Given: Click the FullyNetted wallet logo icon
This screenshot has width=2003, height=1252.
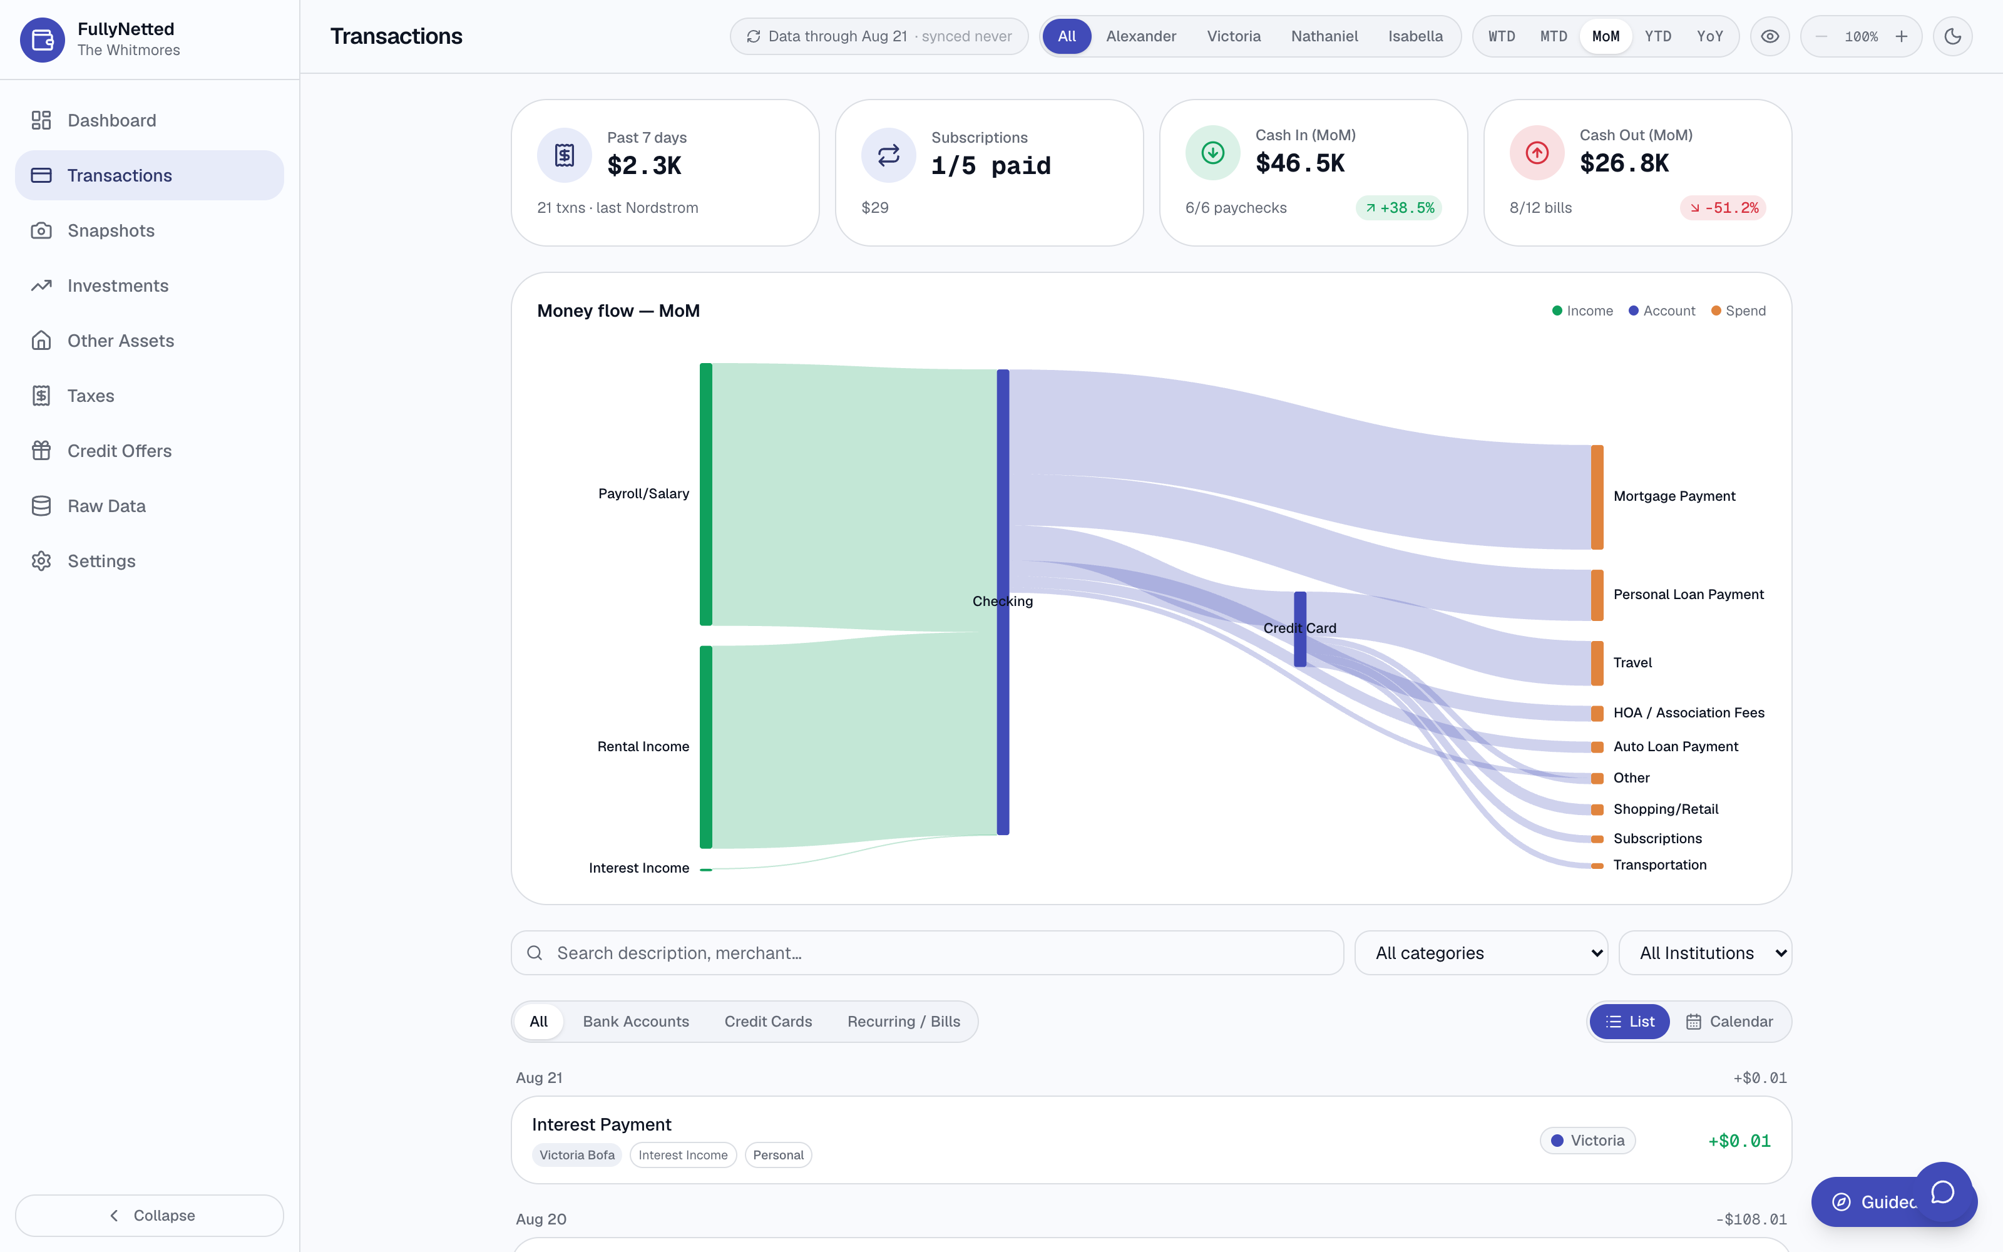Looking at the screenshot, I should [x=42, y=39].
